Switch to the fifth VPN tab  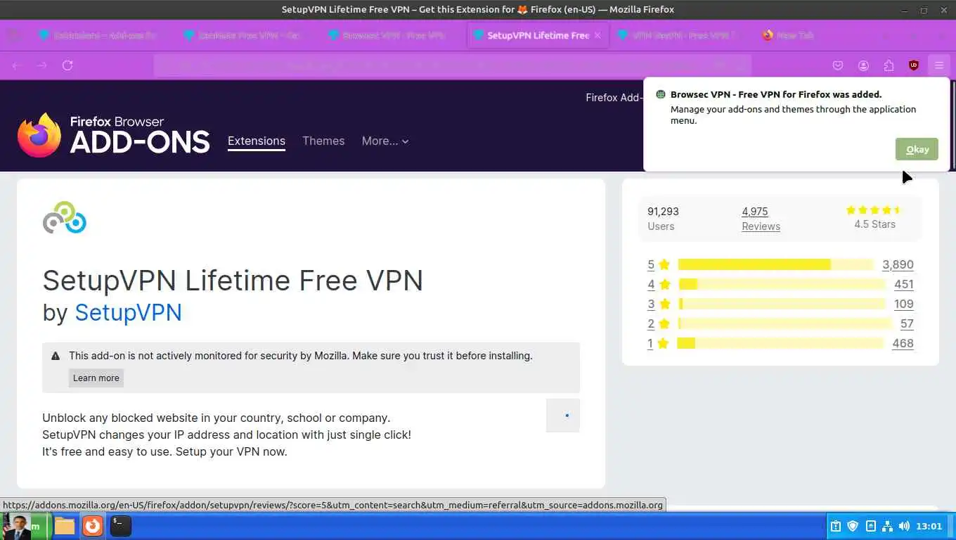(x=683, y=35)
